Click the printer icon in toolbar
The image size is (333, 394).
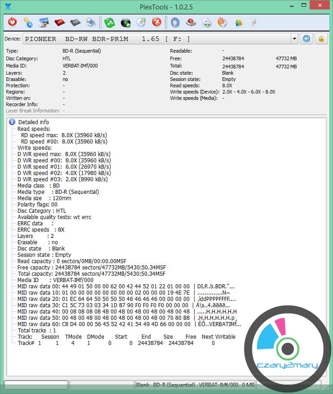pyautogui.click(x=91, y=22)
